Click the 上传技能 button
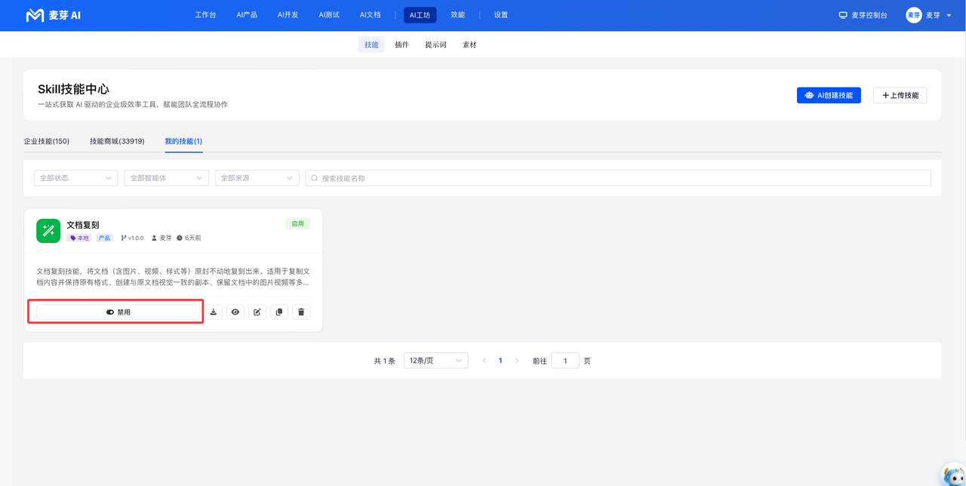Viewport: 966px width, 486px height. click(x=900, y=95)
